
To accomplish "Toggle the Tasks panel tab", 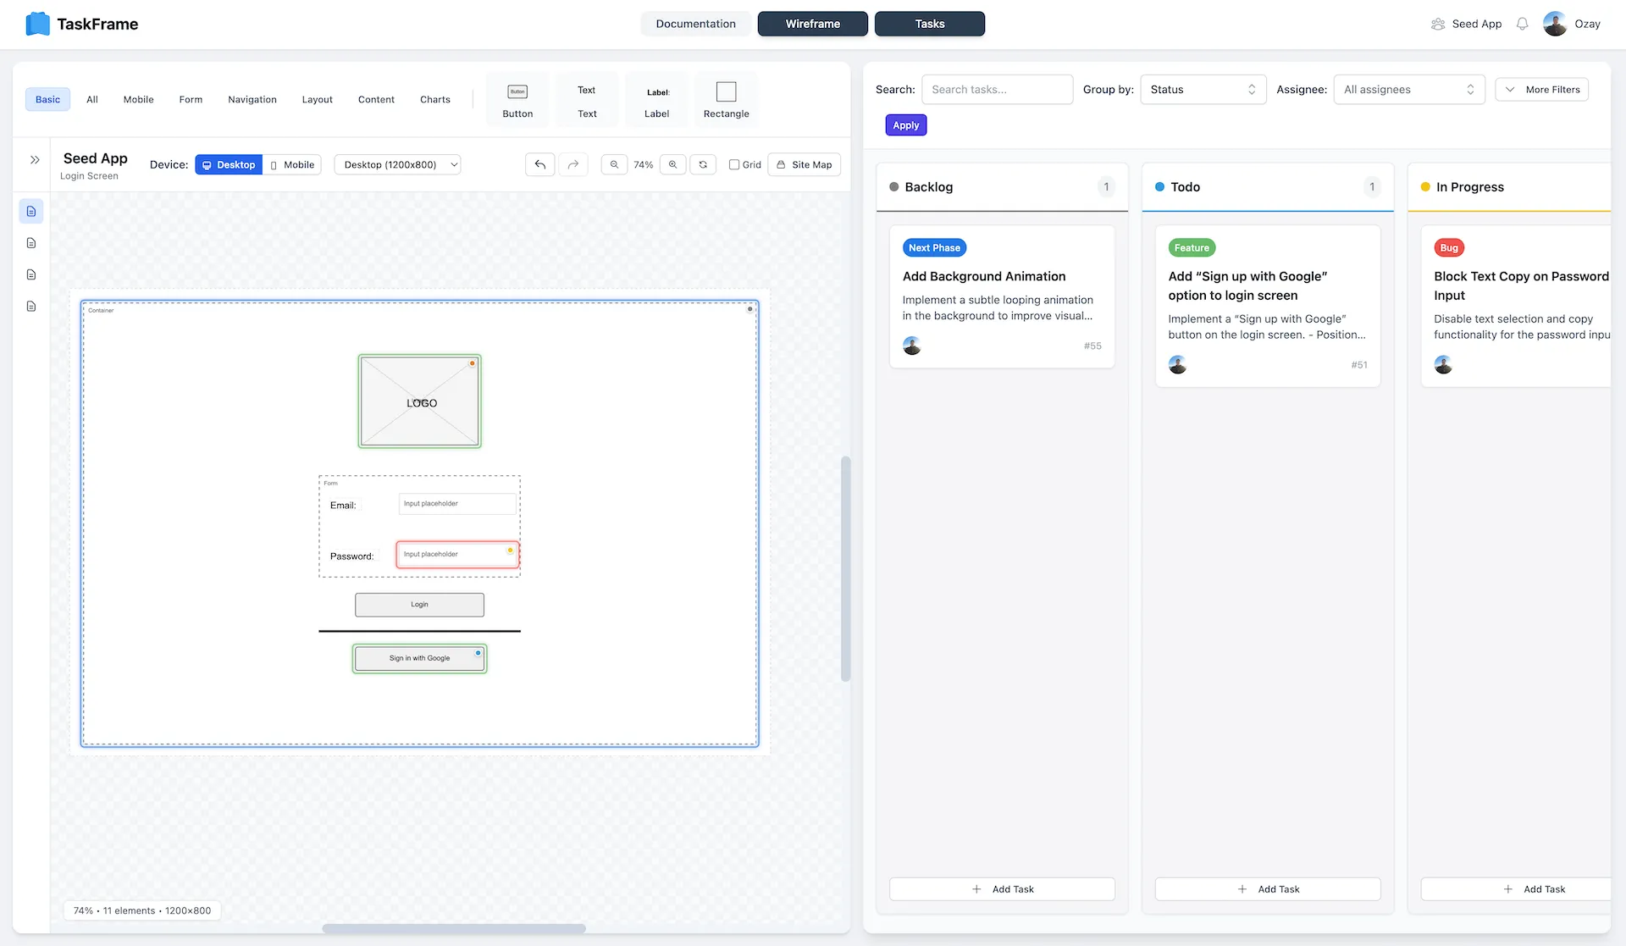I will pos(929,24).
